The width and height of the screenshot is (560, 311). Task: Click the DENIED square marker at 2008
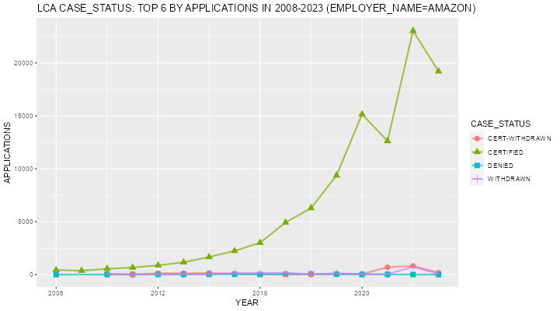[56, 274]
